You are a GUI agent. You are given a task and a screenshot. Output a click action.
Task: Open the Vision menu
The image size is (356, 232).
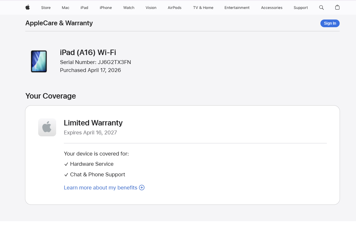pos(151,8)
